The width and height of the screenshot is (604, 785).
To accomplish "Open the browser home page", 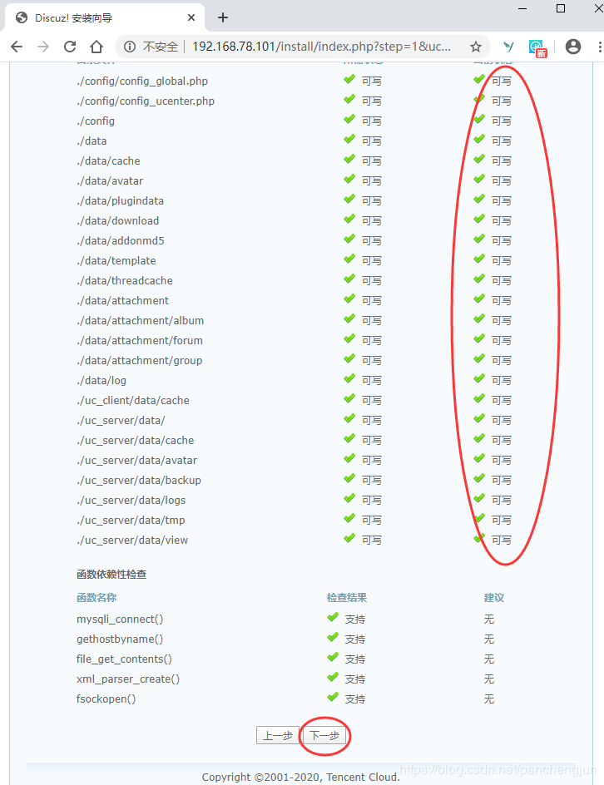I will click(97, 47).
